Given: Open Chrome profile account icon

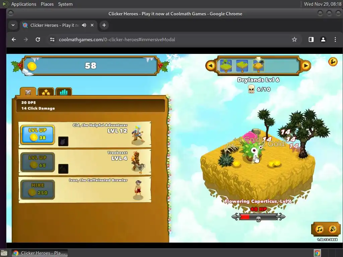Looking at the screenshot, I should 323,39.
